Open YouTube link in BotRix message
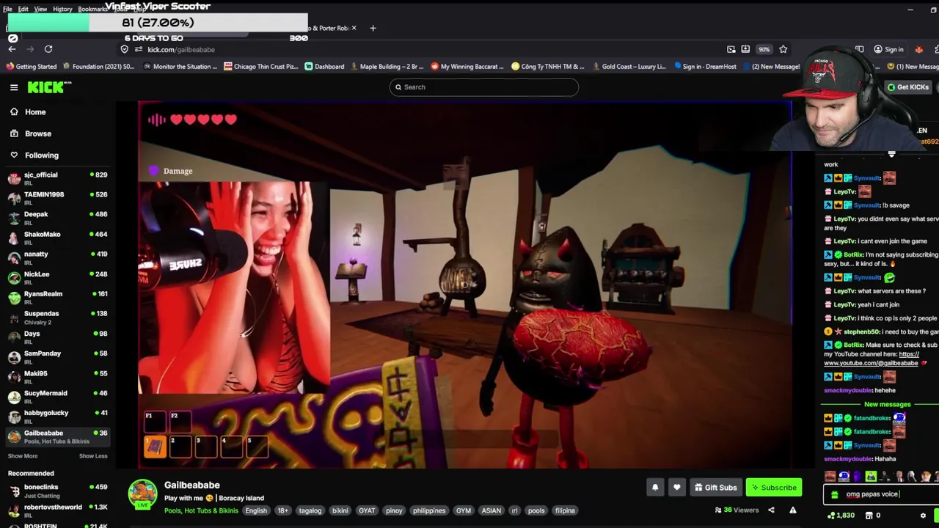The image size is (939, 528). (x=872, y=359)
